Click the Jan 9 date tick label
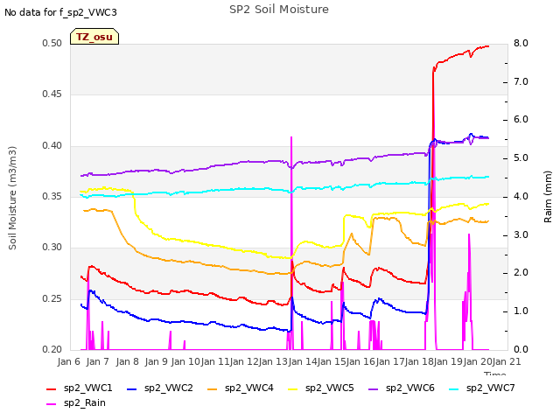Image resolution: width=560 pixels, height=420 pixels. pyautogui.click(x=156, y=361)
